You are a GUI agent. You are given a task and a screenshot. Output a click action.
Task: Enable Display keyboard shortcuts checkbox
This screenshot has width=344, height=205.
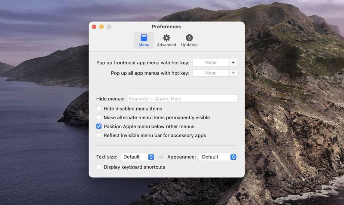coord(99,167)
